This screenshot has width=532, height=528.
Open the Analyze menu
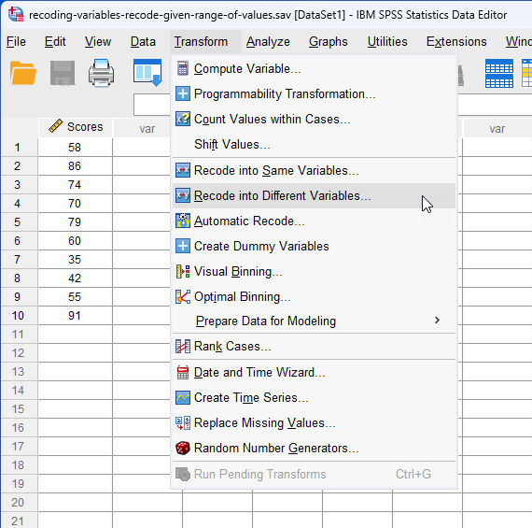(268, 42)
